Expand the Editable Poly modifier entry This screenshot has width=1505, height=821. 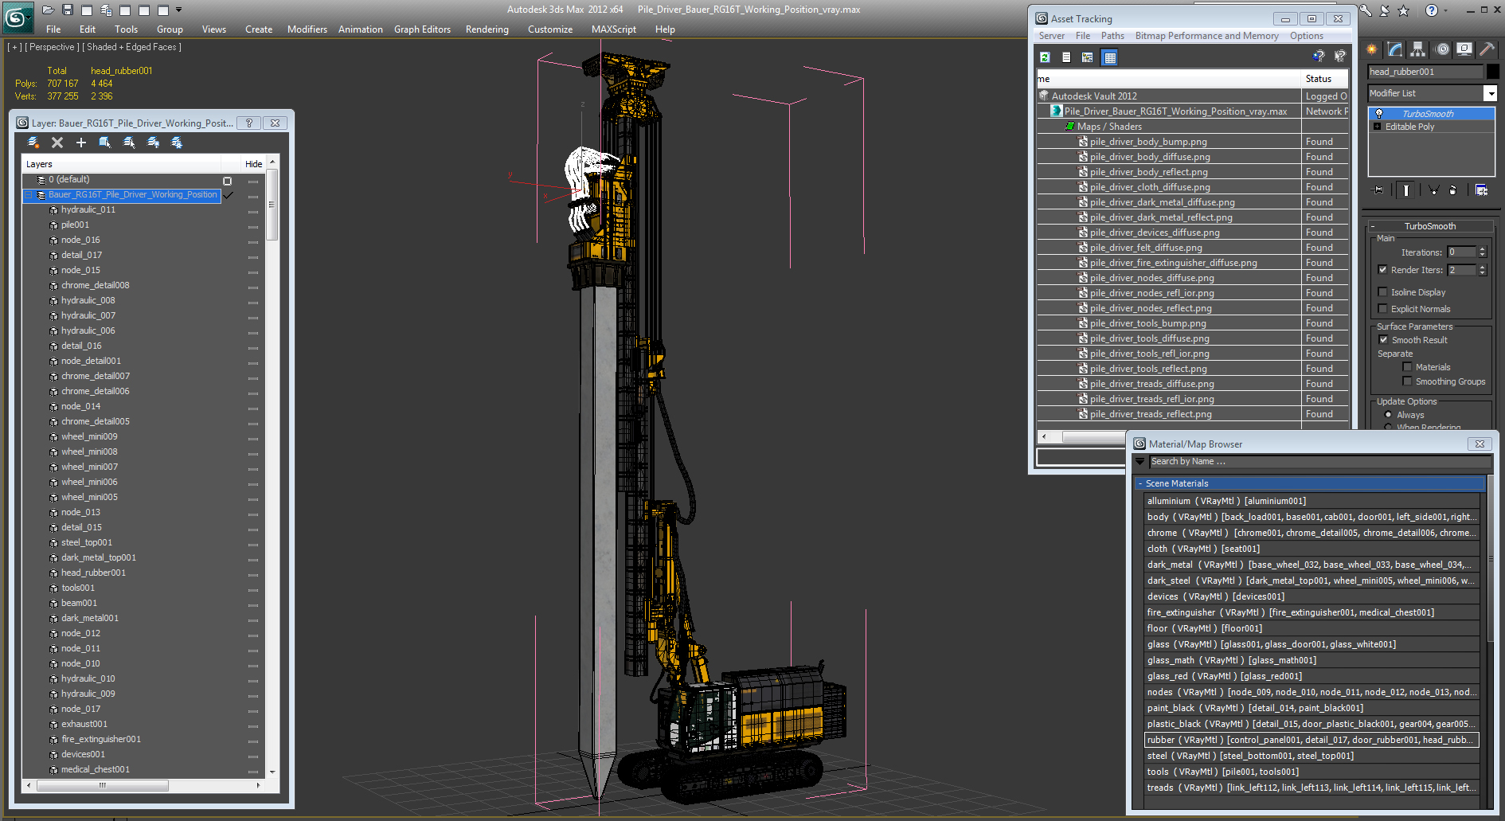[1377, 127]
